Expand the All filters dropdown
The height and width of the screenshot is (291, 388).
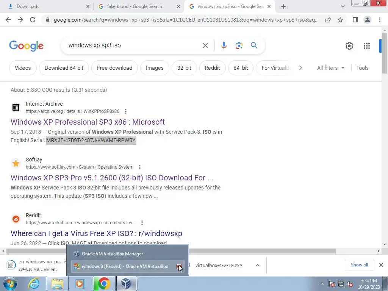click(x=330, y=68)
